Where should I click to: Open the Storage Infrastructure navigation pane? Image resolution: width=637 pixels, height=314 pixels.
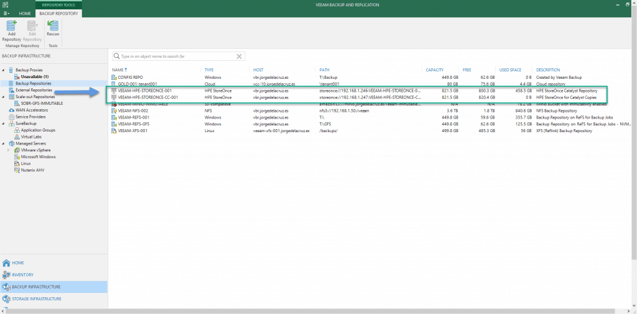[53, 299]
